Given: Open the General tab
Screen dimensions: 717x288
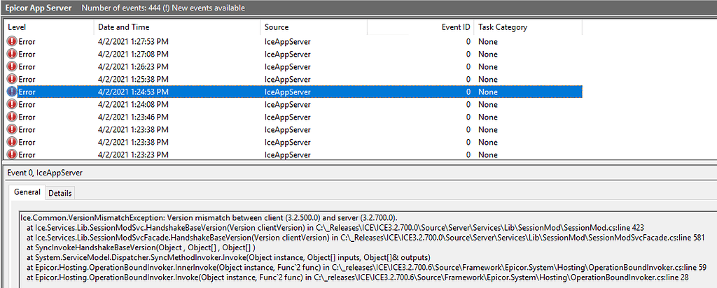Looking at the screenshot, I should (x=27, y=192).
